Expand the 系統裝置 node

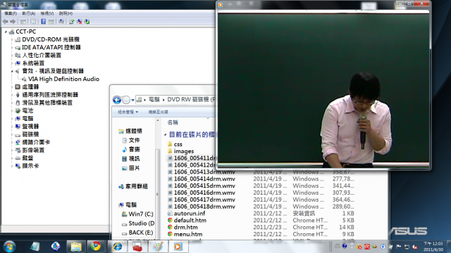click(12, 63)
